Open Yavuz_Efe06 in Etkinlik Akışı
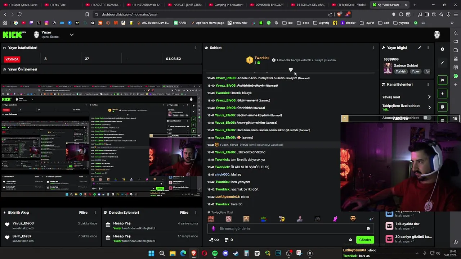The image size is (461, 259). click(23, 223)
